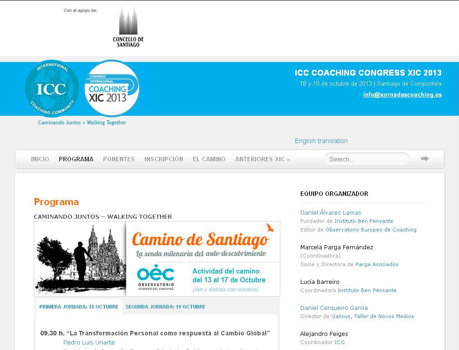Click the info@xornadascoaching.es email link
Screen dimensions: 459x350
402,95
